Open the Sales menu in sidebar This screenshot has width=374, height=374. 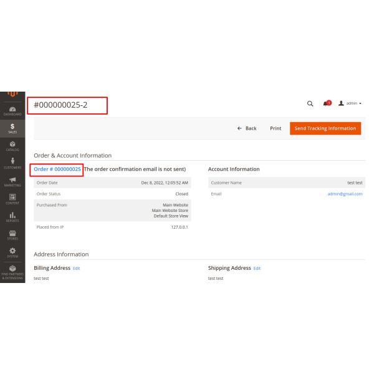12,128
